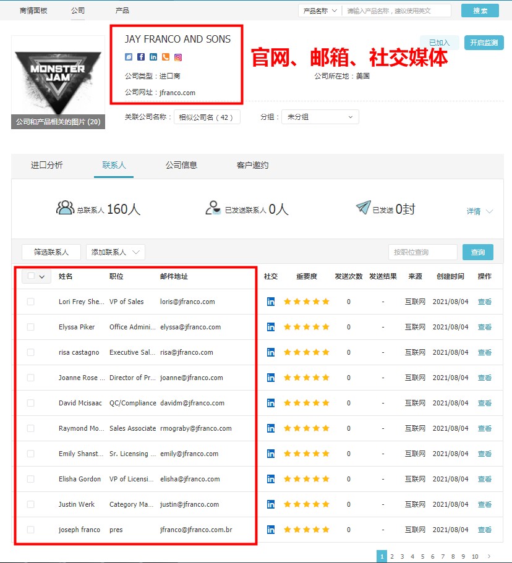Screen dimensions: 512x563
Task: Click the sent contacts person icon
Action: click(213, 208)
